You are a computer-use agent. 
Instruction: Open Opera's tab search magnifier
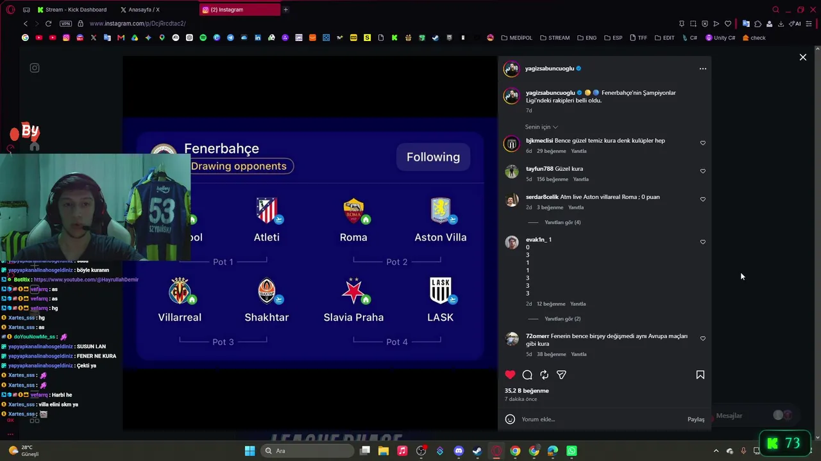[775, 10]
